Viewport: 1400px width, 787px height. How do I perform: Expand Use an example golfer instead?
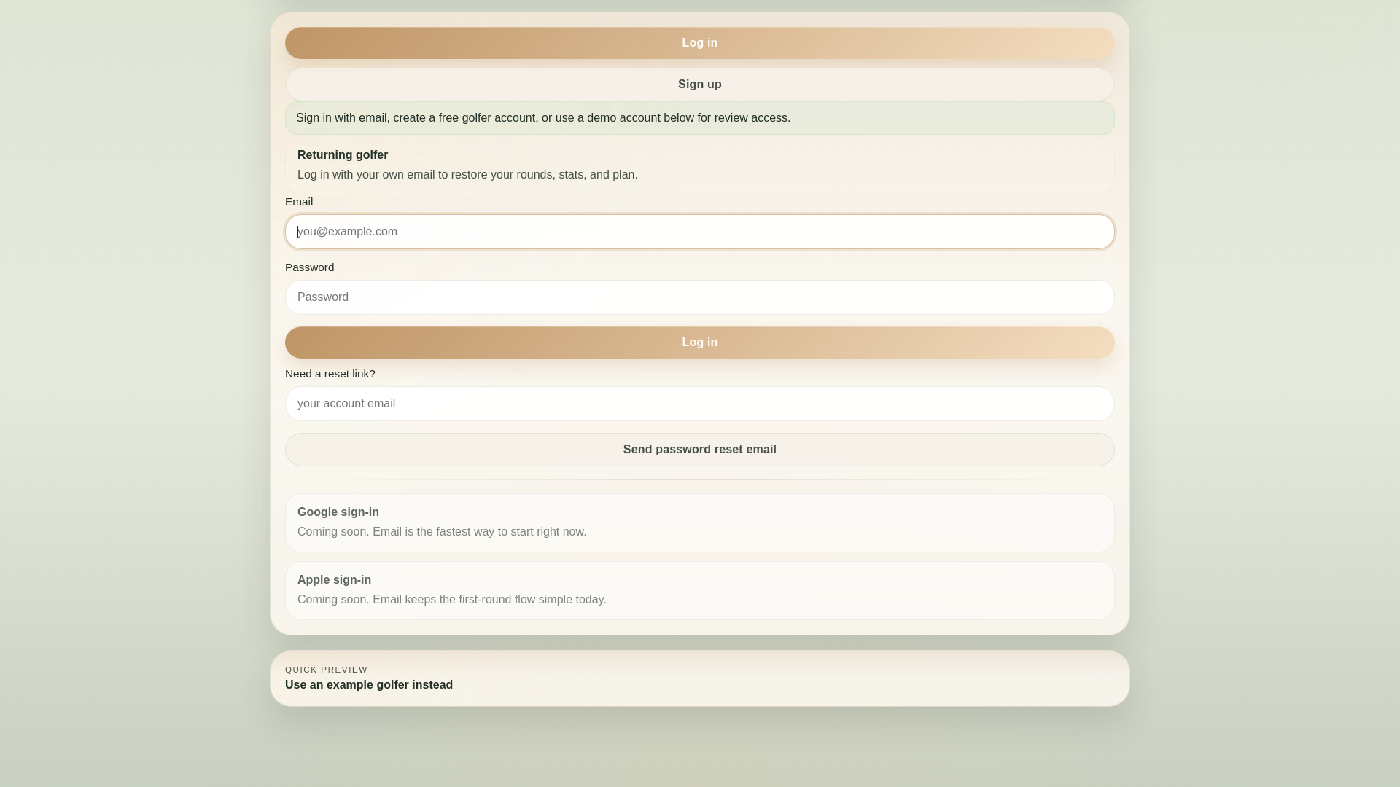tap(369, 685)
